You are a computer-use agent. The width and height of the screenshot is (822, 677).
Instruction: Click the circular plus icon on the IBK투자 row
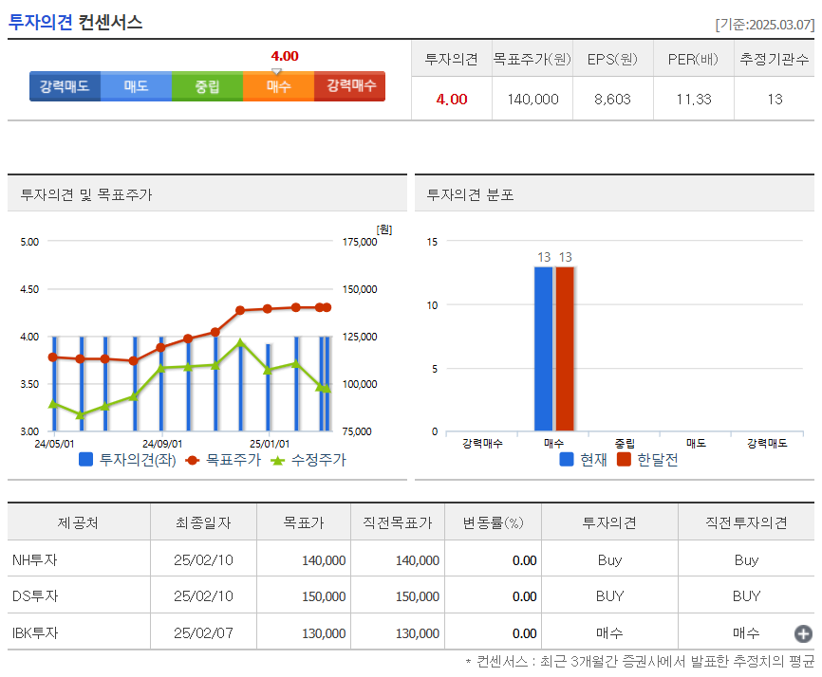coord(803,631)
